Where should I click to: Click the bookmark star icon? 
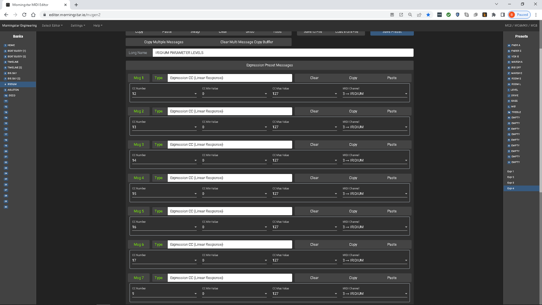point(428,15)
